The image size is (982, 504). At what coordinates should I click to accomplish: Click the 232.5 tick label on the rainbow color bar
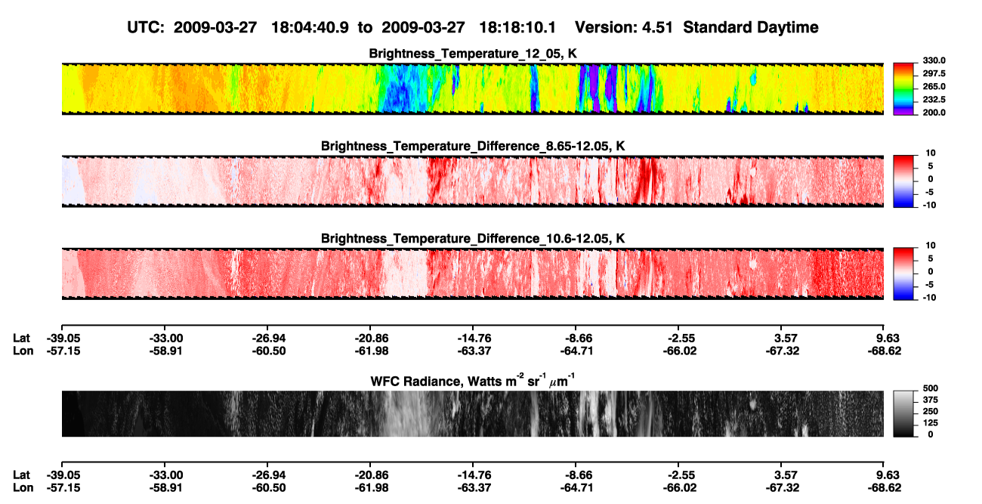[934, 100]
